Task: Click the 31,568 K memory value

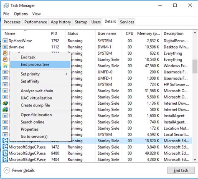Action: (x=152, y=91)
